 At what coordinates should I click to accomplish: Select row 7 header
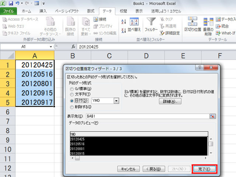click(7, 121)
